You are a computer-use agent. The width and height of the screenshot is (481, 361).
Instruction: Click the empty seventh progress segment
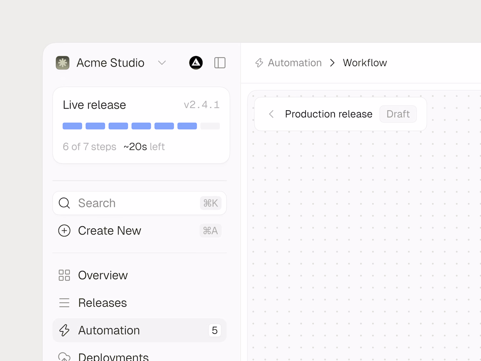[x=210, y=126]
